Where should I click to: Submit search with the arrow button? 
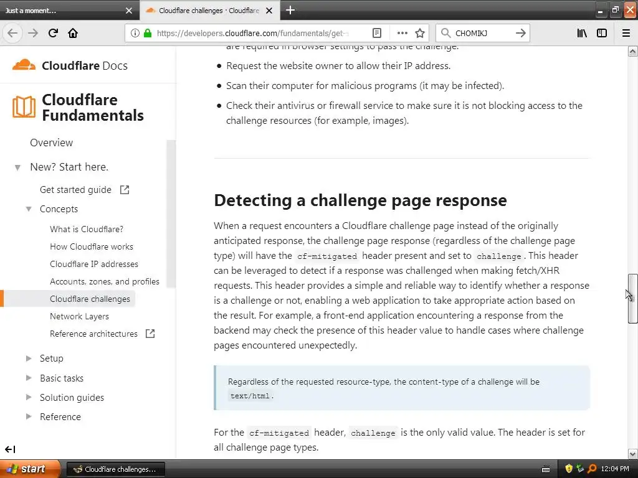[x=520, y=33]
